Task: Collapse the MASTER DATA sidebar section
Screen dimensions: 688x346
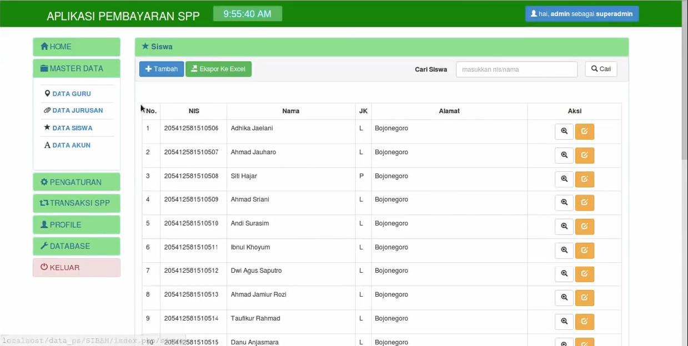Action: pyautogui.click(x=77, y=69)
